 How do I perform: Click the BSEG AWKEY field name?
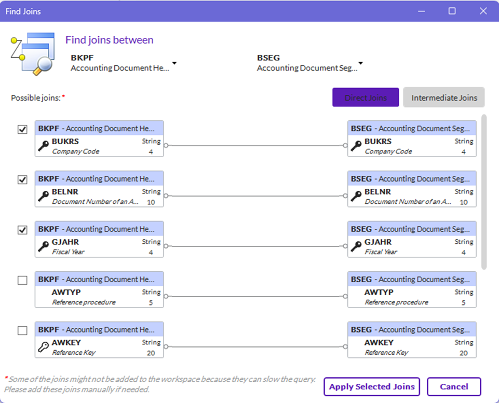379,343
